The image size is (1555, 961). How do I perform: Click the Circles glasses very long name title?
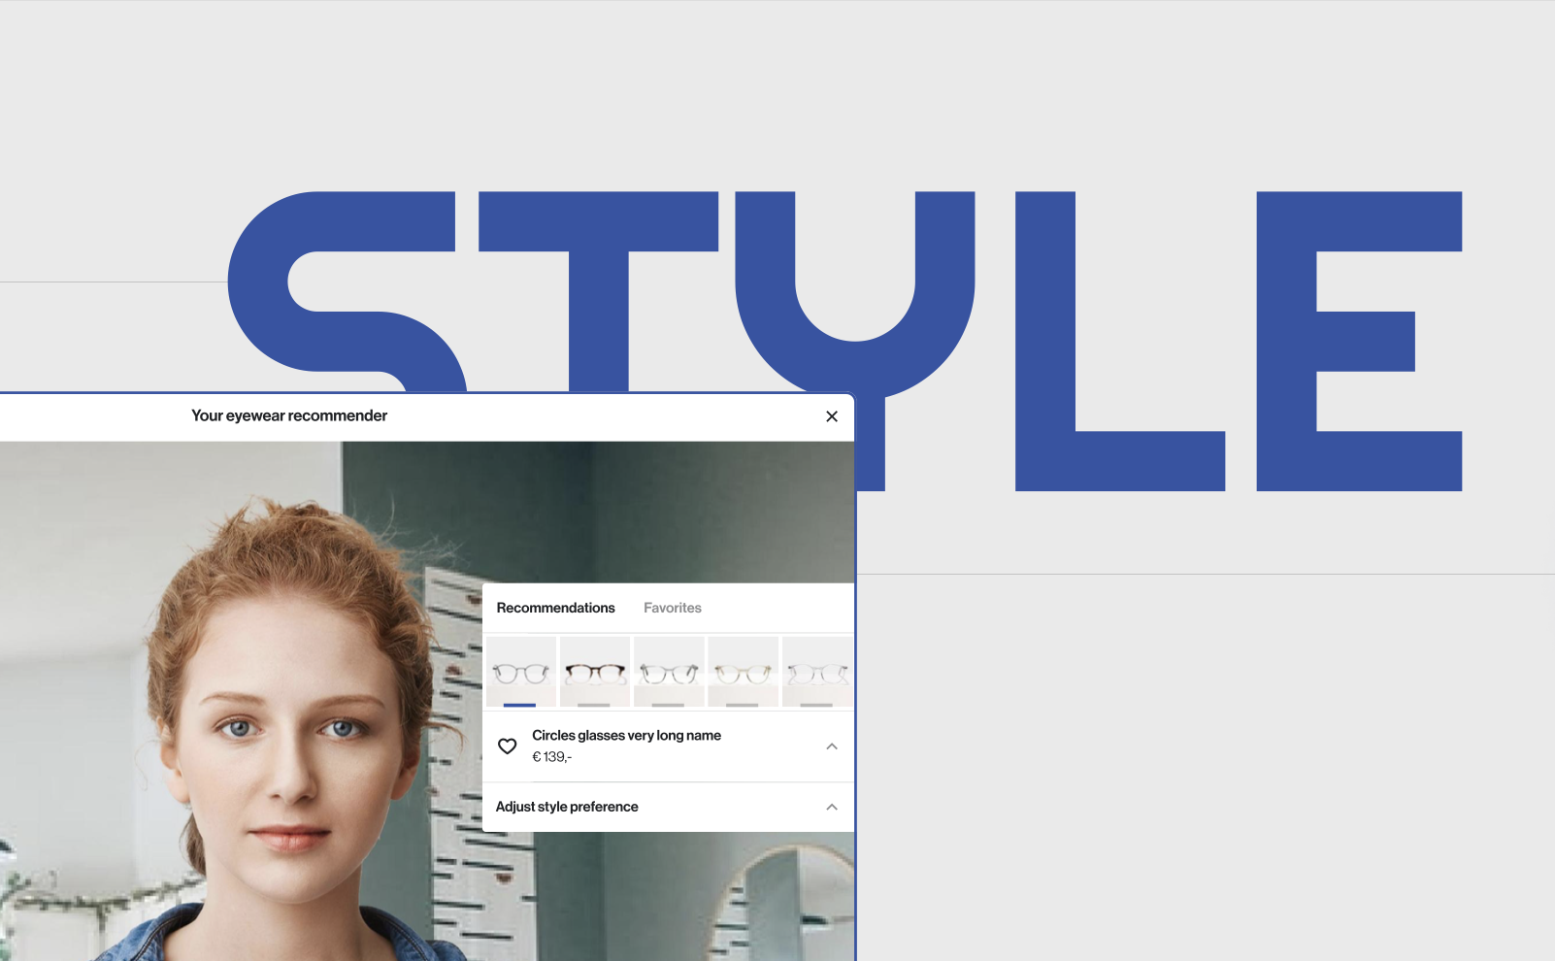(x=626, y=735)
